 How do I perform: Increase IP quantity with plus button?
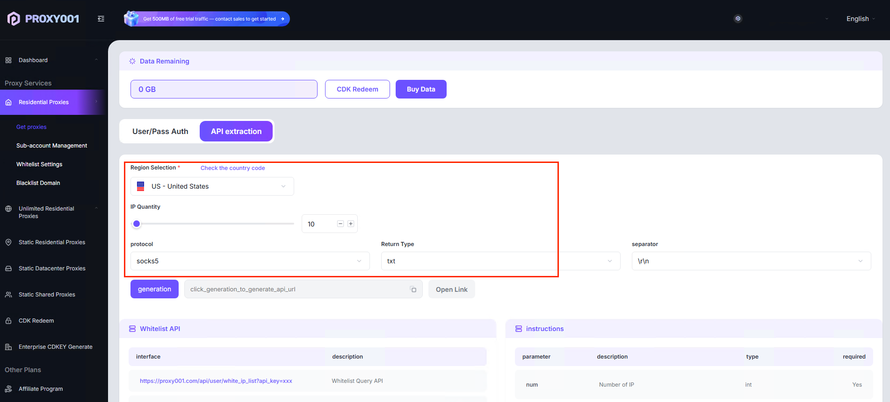tap(351, 224)
